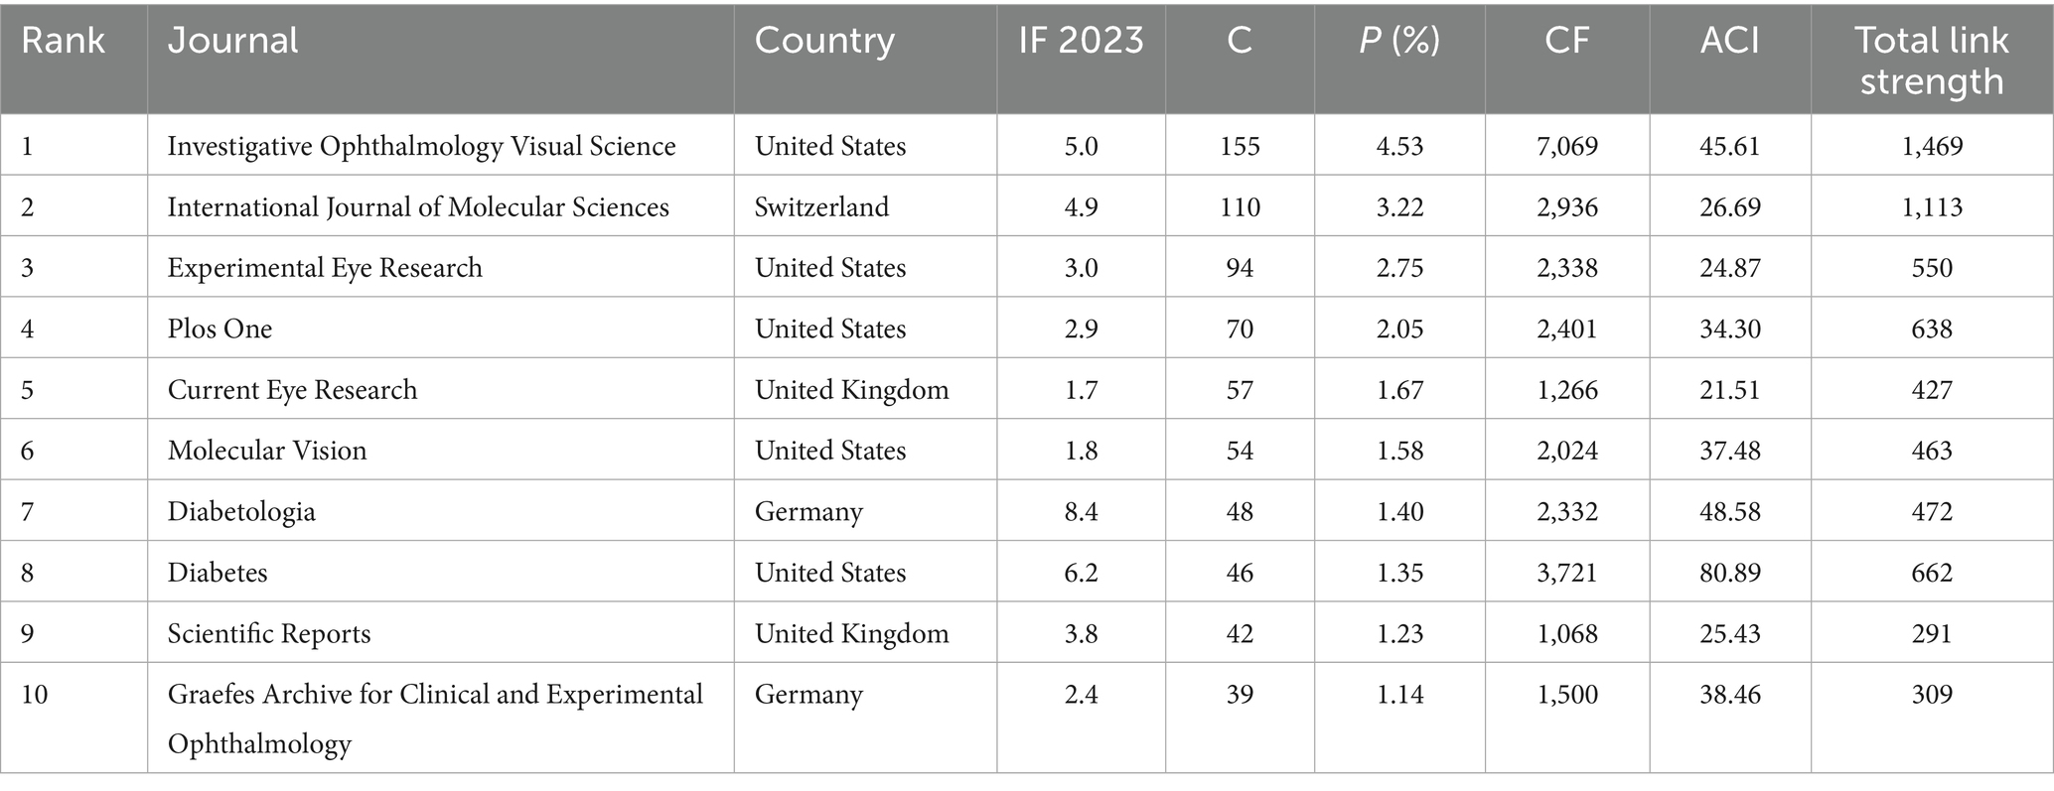The width and height of the screenshot is (2054, 791).
Task: Select the Plos One journal cell
Action: point(220,329)
